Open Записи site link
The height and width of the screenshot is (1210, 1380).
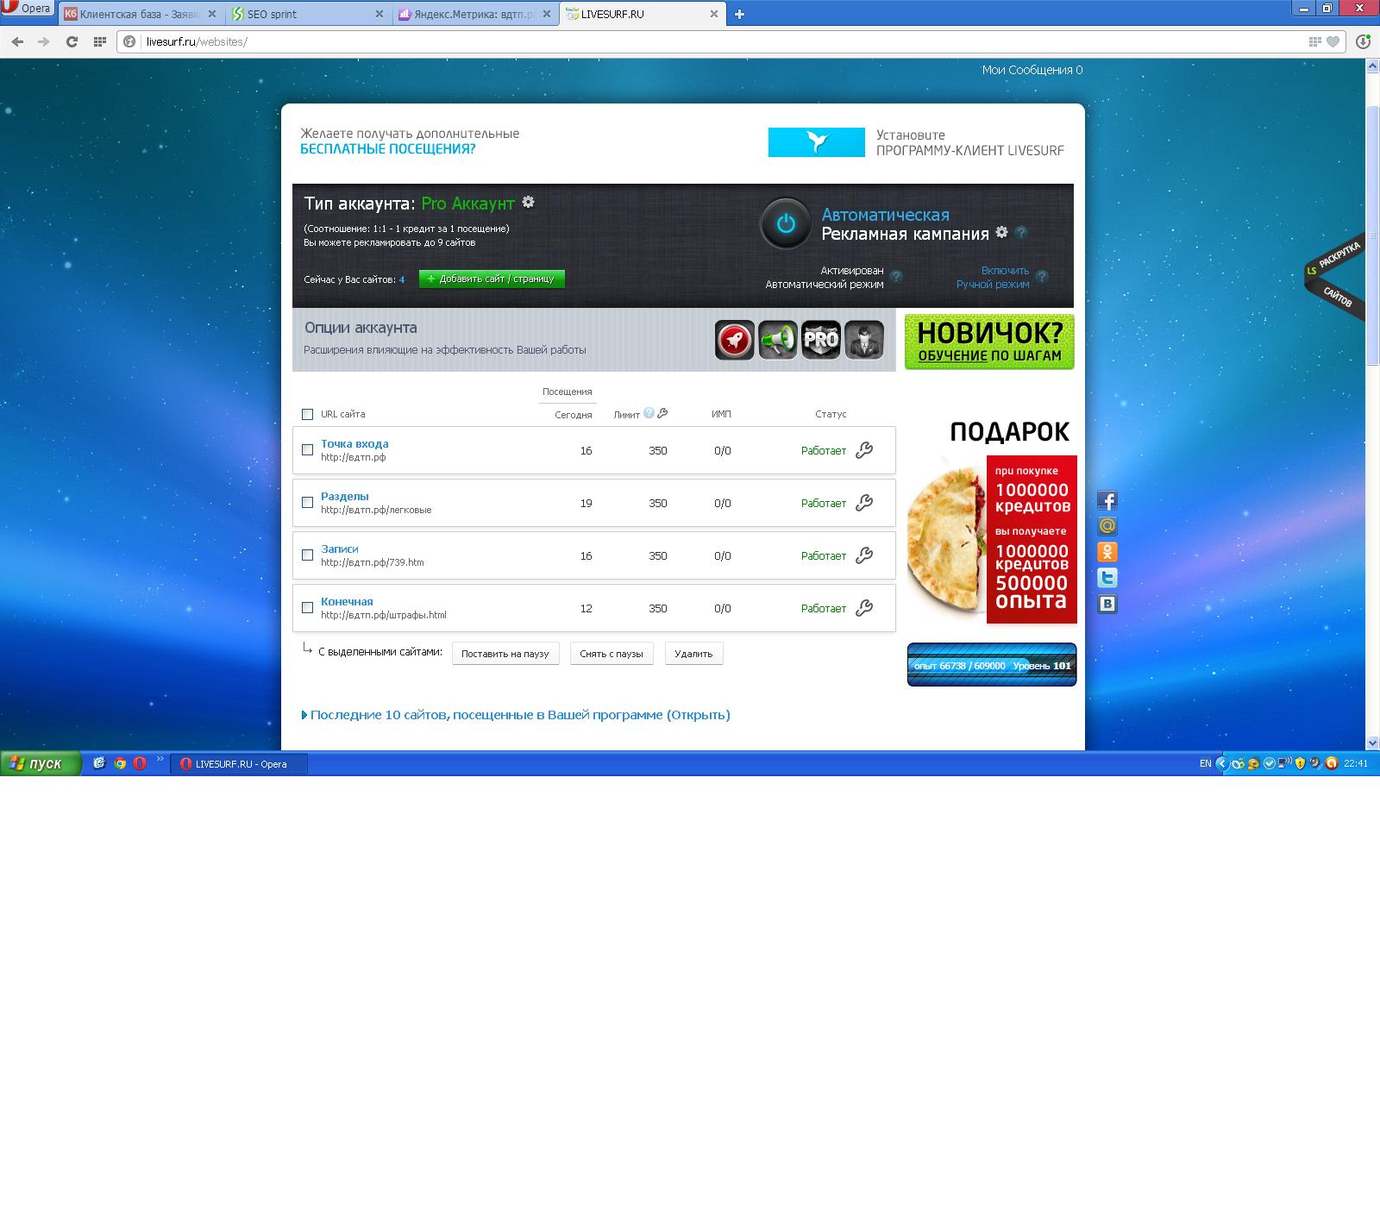pos(339,549)
